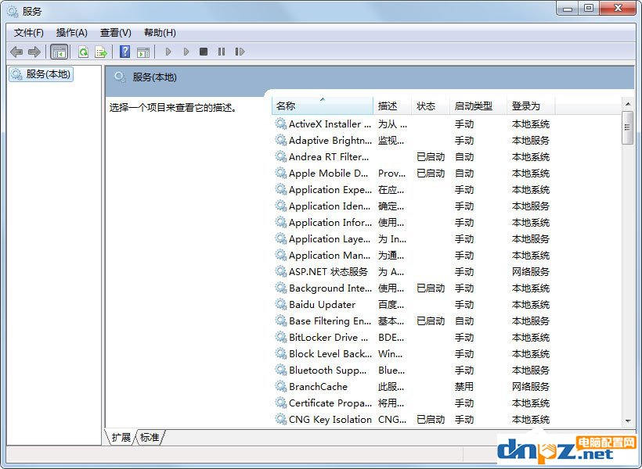Screen dimensions: 642x469
Task: Select the gear icon of Bluetooth Support
Action: pos(280,370)
